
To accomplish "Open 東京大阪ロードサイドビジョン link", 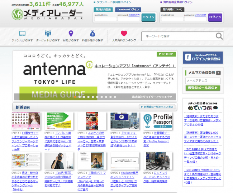I will pos(124,139).
